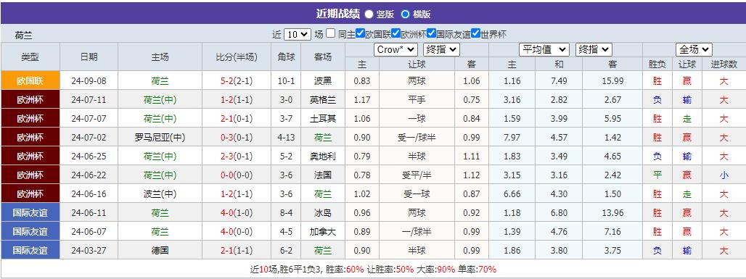Click the 小 goals result for 24-06-22
746x279 pixels.
(x=724, y=175)
